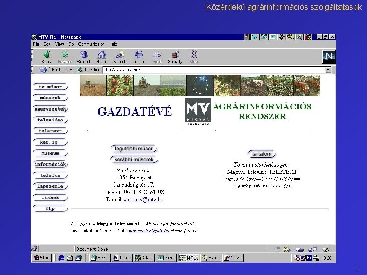Click the Netscape N logo
Viewport: 367px width, 275px height.
click(329, 57)
